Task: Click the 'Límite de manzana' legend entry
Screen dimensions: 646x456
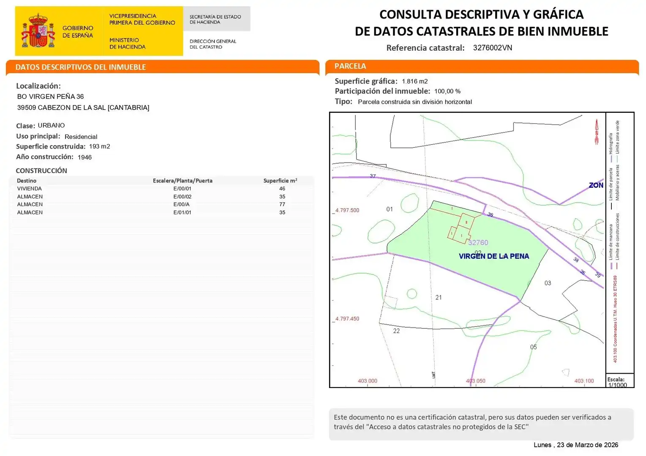Action: (x=611, y=247)
